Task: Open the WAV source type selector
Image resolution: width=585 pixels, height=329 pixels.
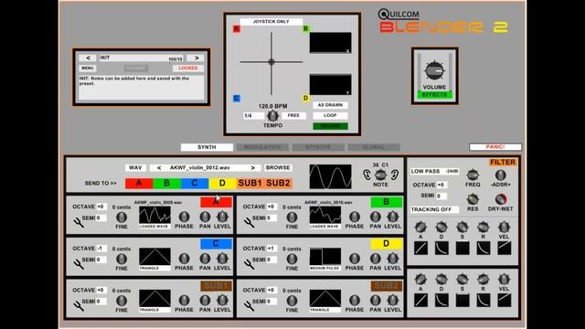Action: (x=135, y=168)
